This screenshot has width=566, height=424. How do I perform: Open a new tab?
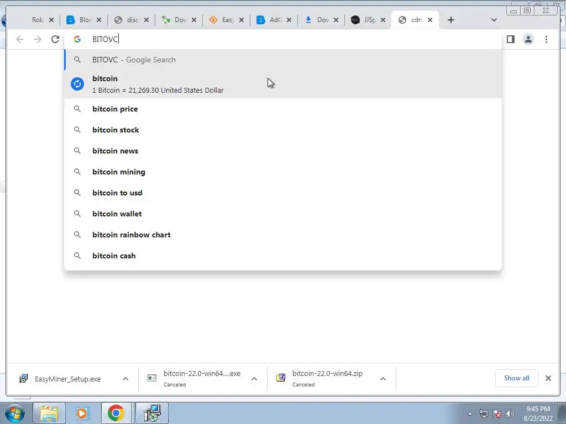[451, 20]
